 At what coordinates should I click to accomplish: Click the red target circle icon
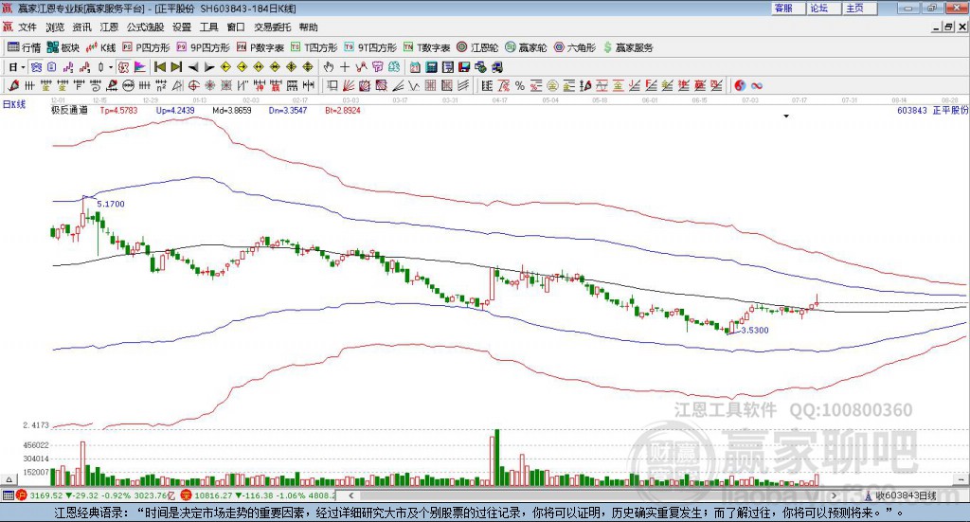pyautogui.click(x=193, y=85)
